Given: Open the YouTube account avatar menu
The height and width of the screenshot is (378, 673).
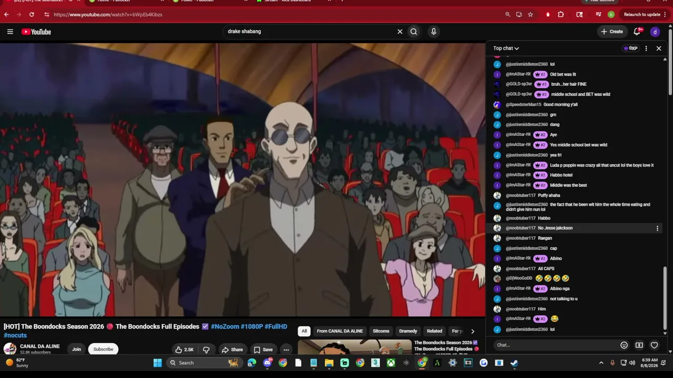Looking at the screenshot, I should tap(655, 31).
